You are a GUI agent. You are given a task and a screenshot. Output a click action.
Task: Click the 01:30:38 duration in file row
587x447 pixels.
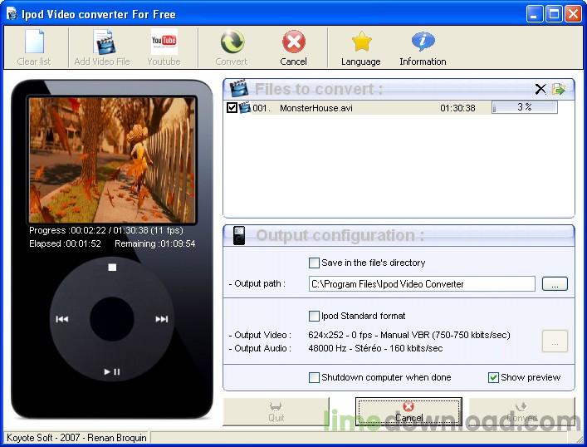(457, 108)
